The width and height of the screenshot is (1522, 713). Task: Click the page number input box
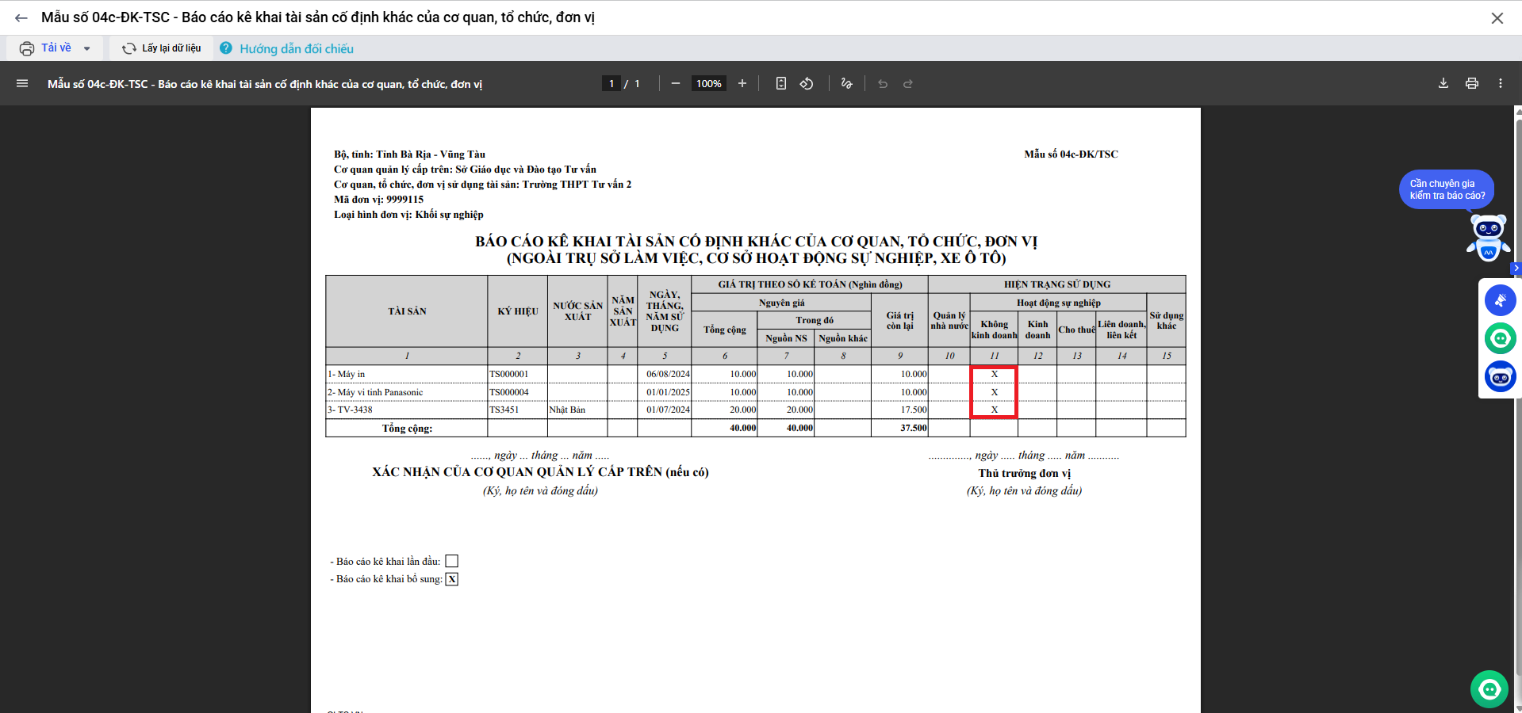pyautogui.click(x=611, y=83)
